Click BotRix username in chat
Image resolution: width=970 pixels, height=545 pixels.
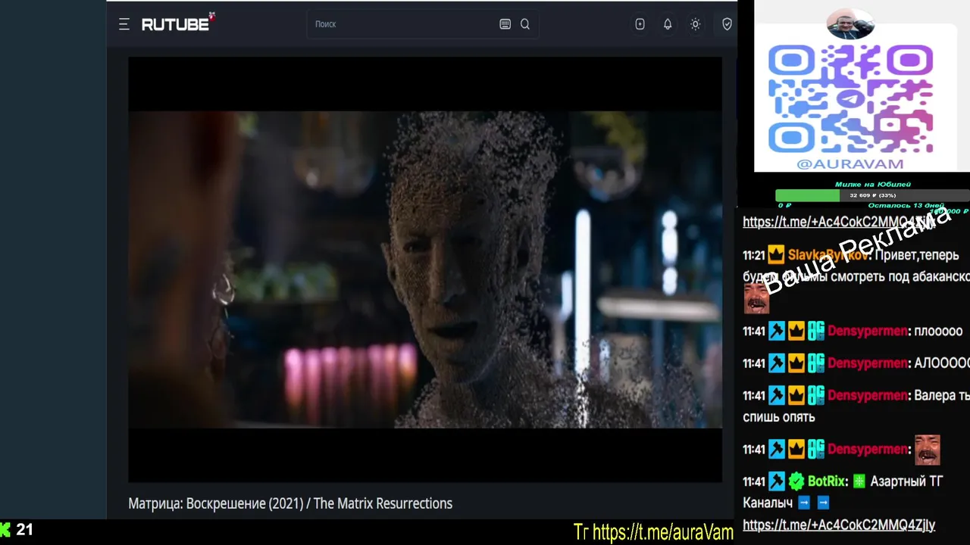click(x=827, y=481)
